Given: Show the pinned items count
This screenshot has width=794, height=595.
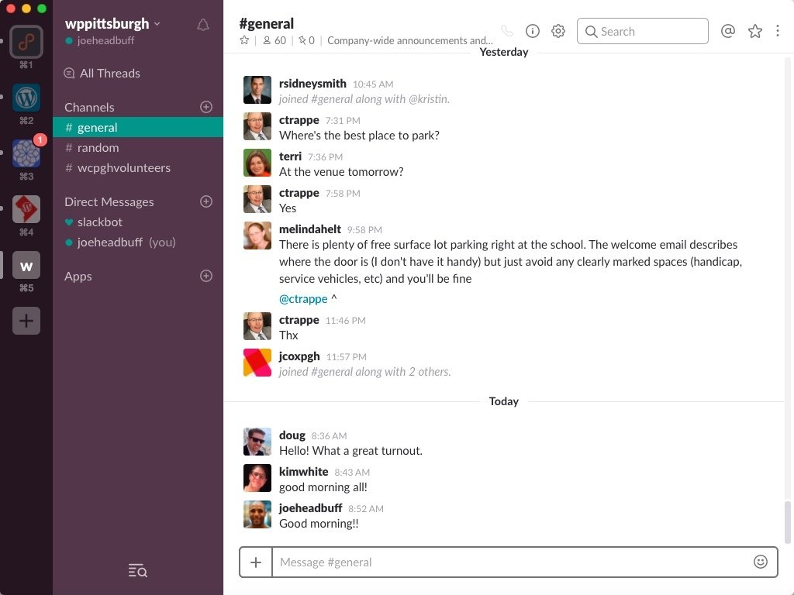Looking at the screenshot, I should coord(306,40).
